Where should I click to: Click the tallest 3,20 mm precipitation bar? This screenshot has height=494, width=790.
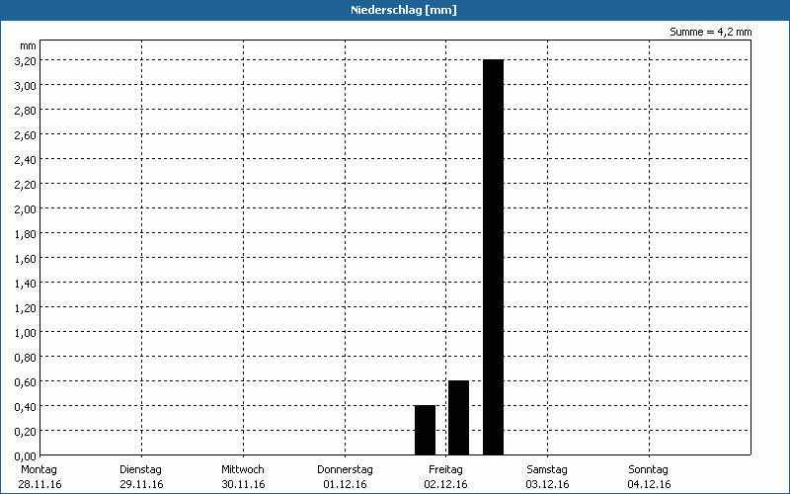(x=493, y=257)
